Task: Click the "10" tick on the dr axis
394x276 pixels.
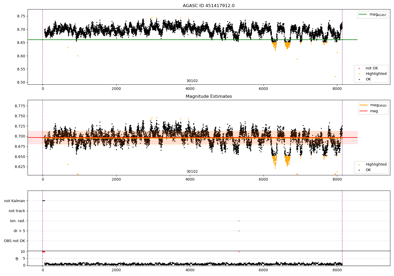Action: click(23, 252)
